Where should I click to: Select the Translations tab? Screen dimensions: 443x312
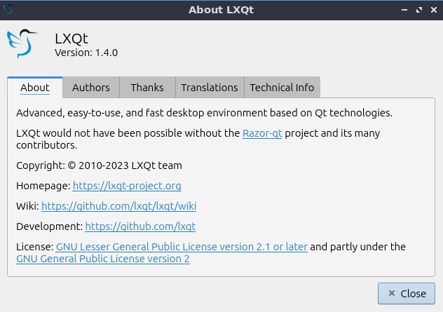point(210,88)
